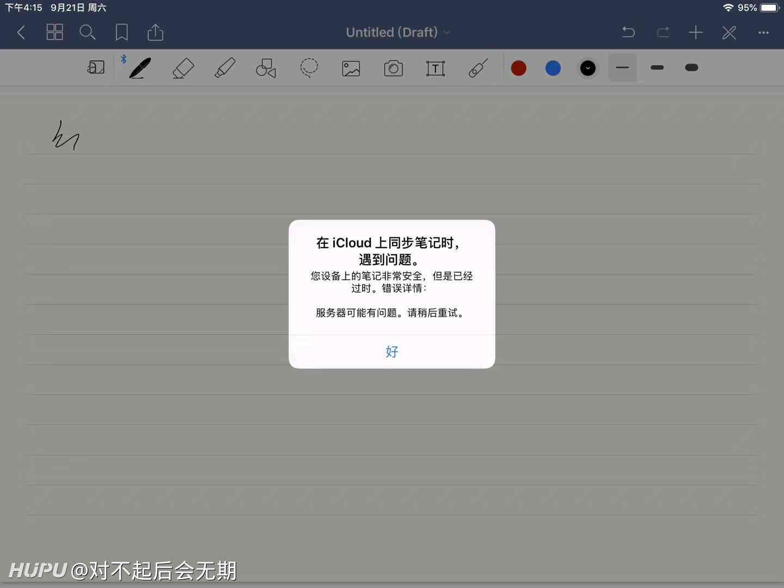The width and height of the screenshot is (784, 588).
Task: Select the laser pointer tool
Action: pyautogui.click(x=478, y=69)
